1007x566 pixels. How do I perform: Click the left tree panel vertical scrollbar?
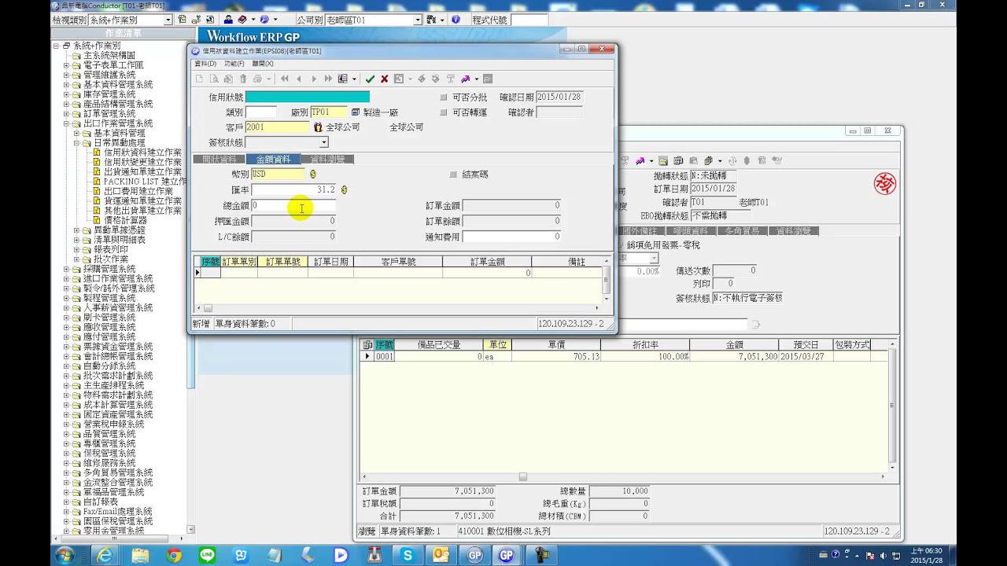[190, 283]
